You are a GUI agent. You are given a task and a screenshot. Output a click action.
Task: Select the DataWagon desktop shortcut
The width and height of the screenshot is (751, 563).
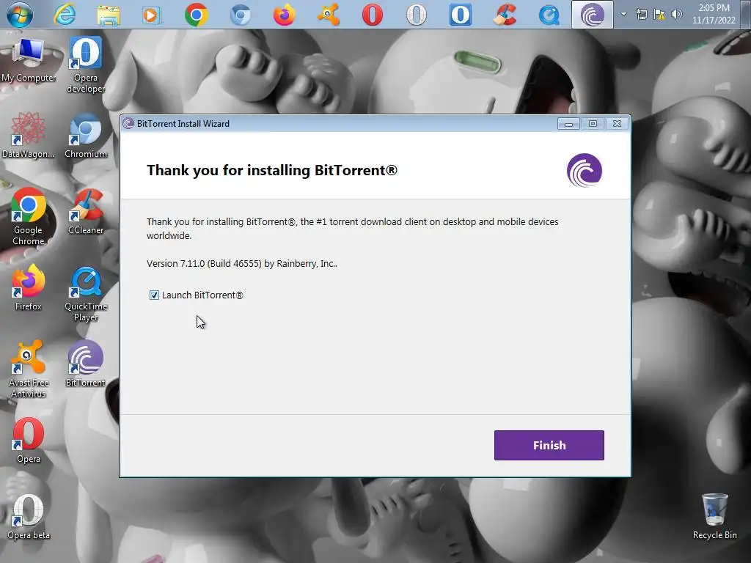coord(29,136)
